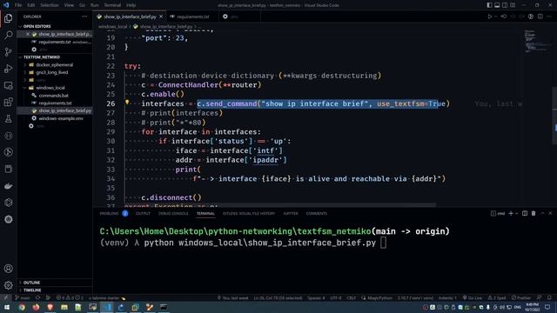The height and width of the screenshot is (313, 557).
Task: Toggle the secondary sidebar layout icon
Action: (x=505, y=5)
